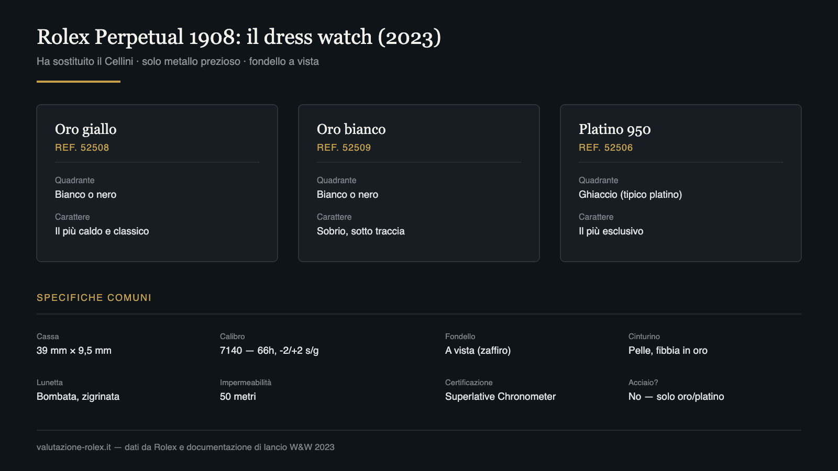838x471 pixels.
Task: Select the Oro bianco card heading
Action: (x=351, y=129)
